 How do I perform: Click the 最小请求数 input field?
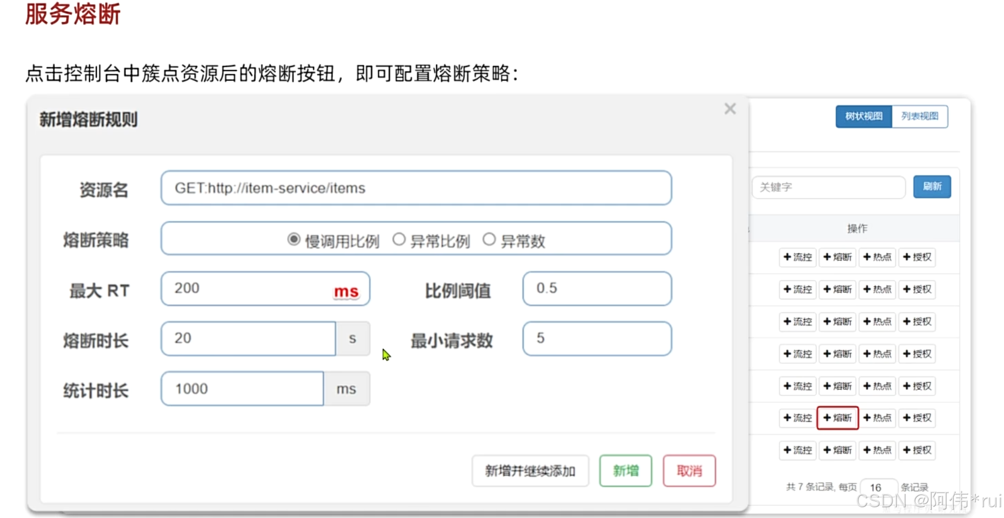click(x=597, y=339)
